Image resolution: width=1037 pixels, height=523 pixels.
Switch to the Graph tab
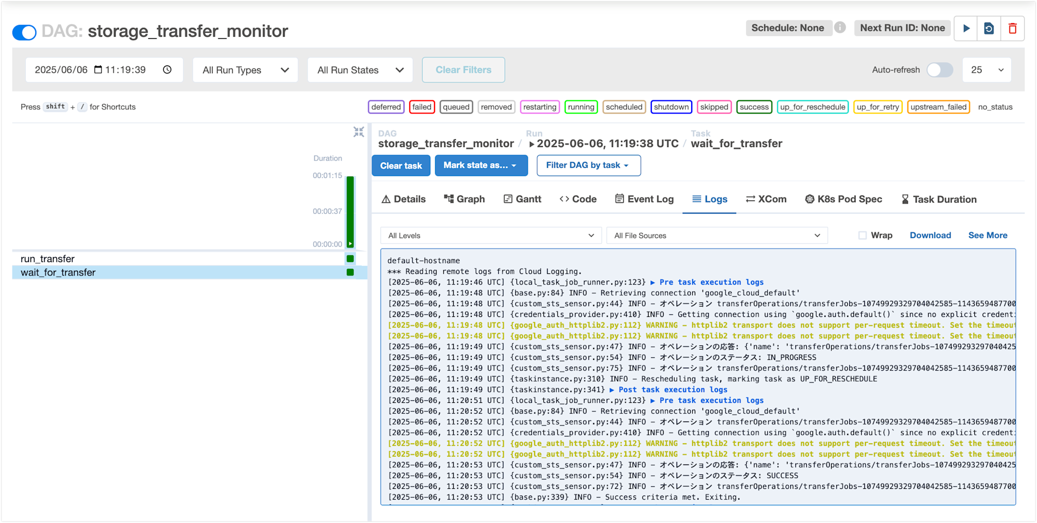(464, 199)
